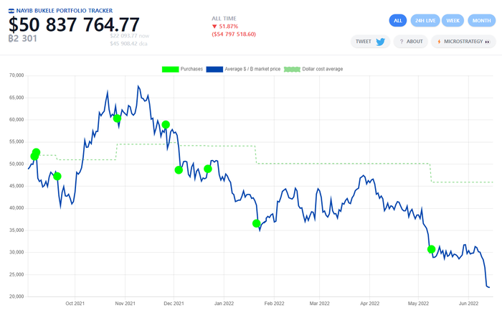The height and width of the screenshot is (313, 502).
Task: Select the ALL time range tab
Action: 397,21
